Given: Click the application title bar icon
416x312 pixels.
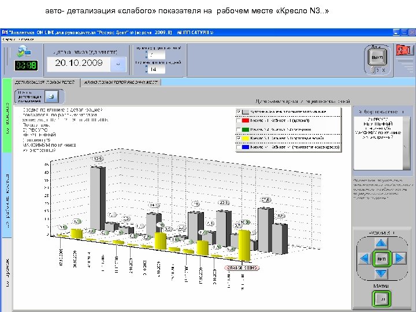Looking at the screenshot, I should [5, 32].
